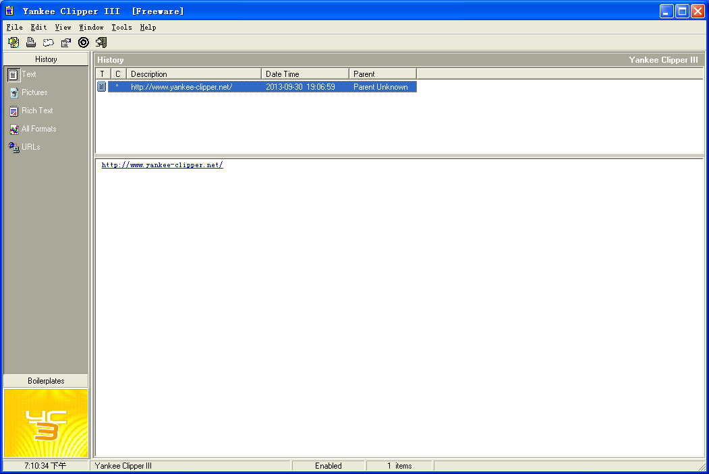Screen dimensions: 709x474
Task: Sort by the C column header
Action: coord(119,73)
